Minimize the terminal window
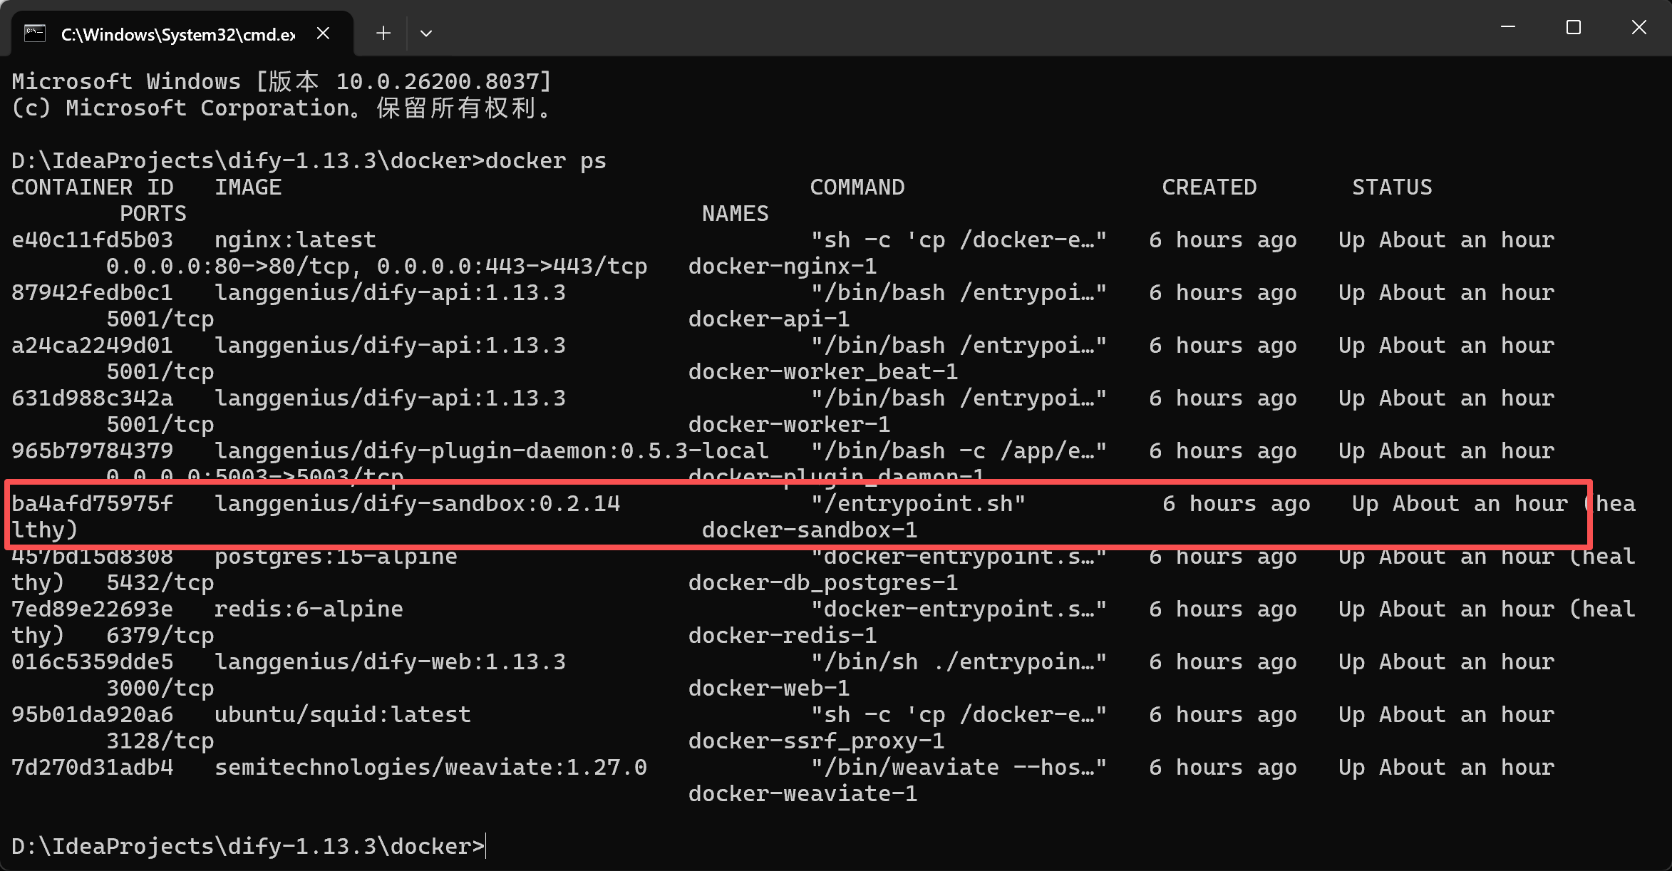The height and width of the screenshot is (871, 1672). [x=1508, y=27]
